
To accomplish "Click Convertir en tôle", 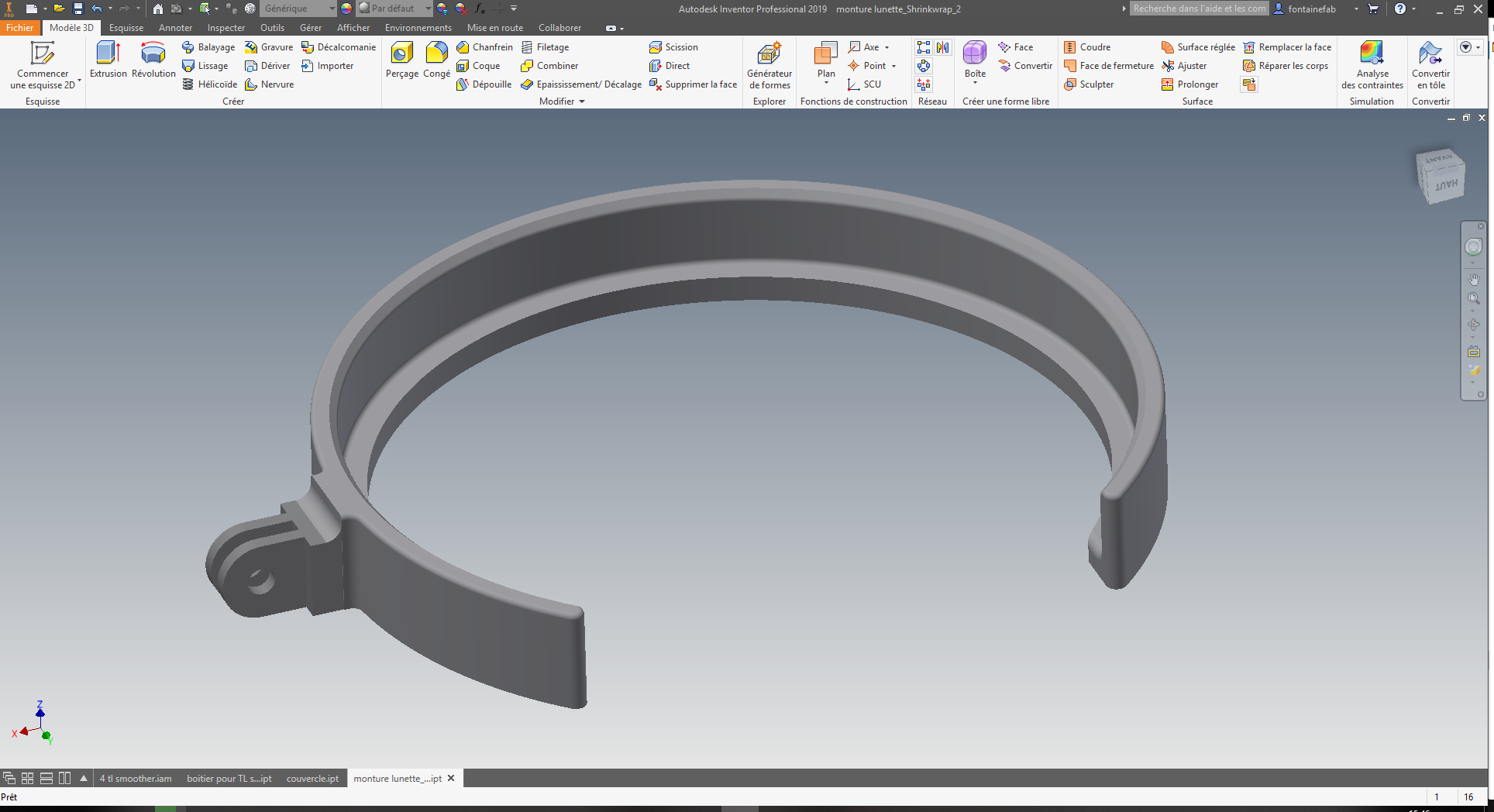I will [1430, 65].
